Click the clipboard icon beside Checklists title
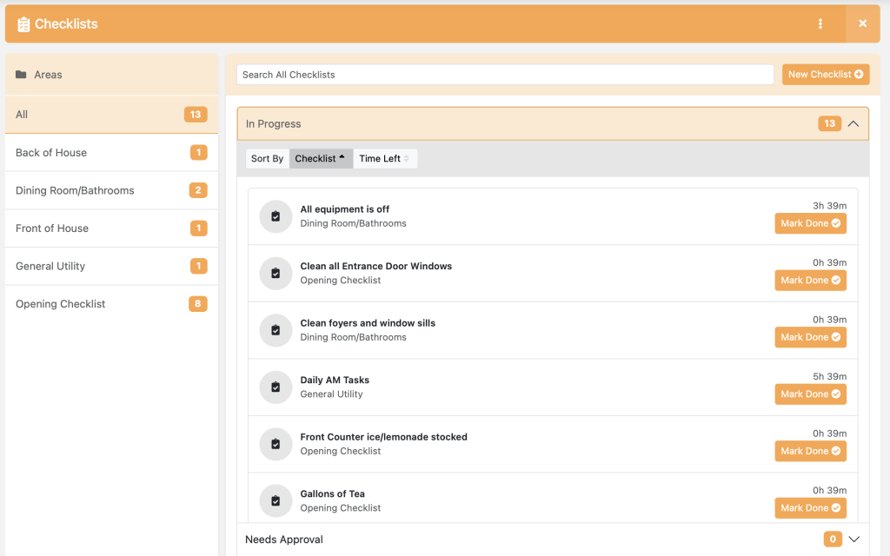890x556 pixels. pyautogui.click(x=23, y=24)
